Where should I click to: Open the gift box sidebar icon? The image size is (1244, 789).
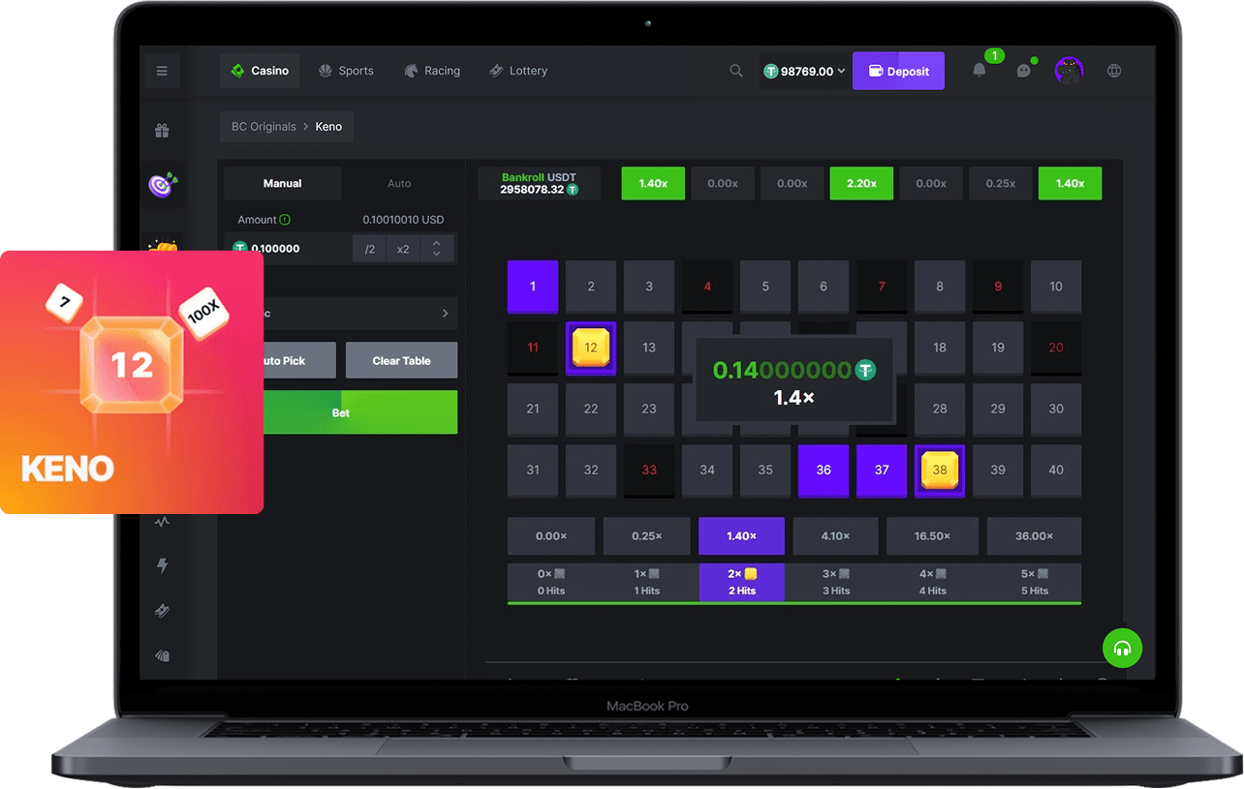pyautogui.click(x=162, y=131)
